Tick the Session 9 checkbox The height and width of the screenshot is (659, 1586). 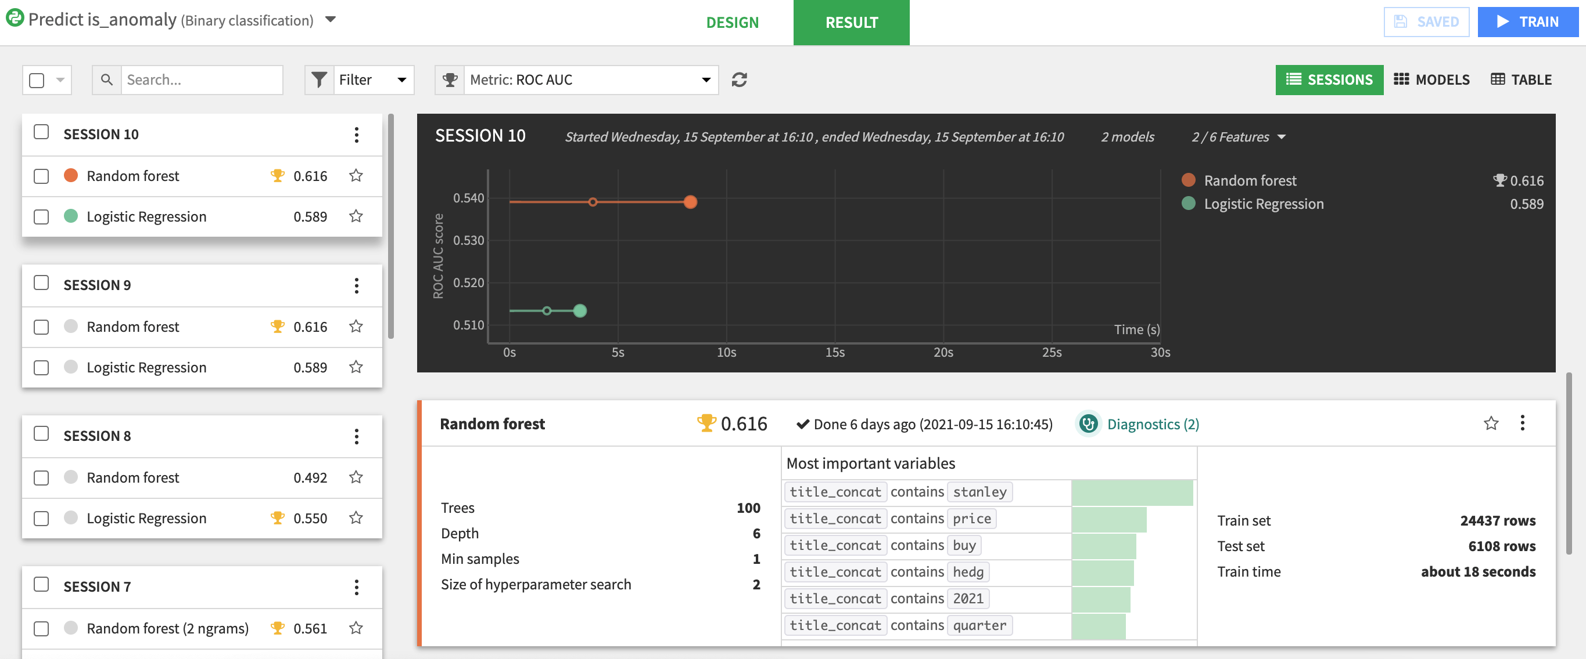tap(41, 283)
